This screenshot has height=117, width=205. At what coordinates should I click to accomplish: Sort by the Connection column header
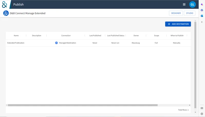66,35
